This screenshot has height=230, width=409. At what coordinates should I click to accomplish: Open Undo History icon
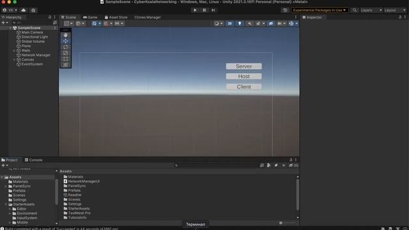(x=285, y=10)
